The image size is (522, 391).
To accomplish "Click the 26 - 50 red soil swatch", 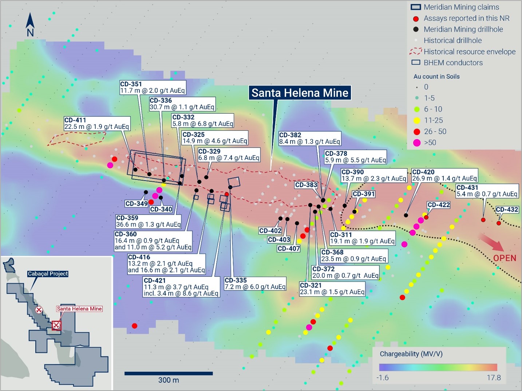I will click(417, 132).
